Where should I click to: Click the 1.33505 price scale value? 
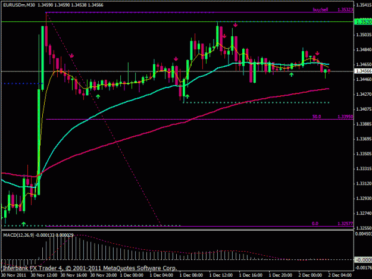364,154
